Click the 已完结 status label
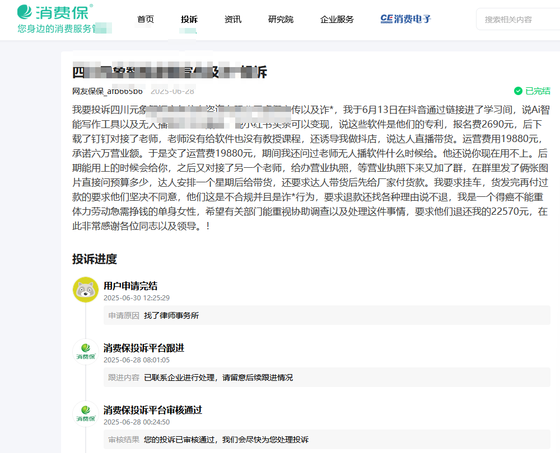560x453 pixels. 538,91
